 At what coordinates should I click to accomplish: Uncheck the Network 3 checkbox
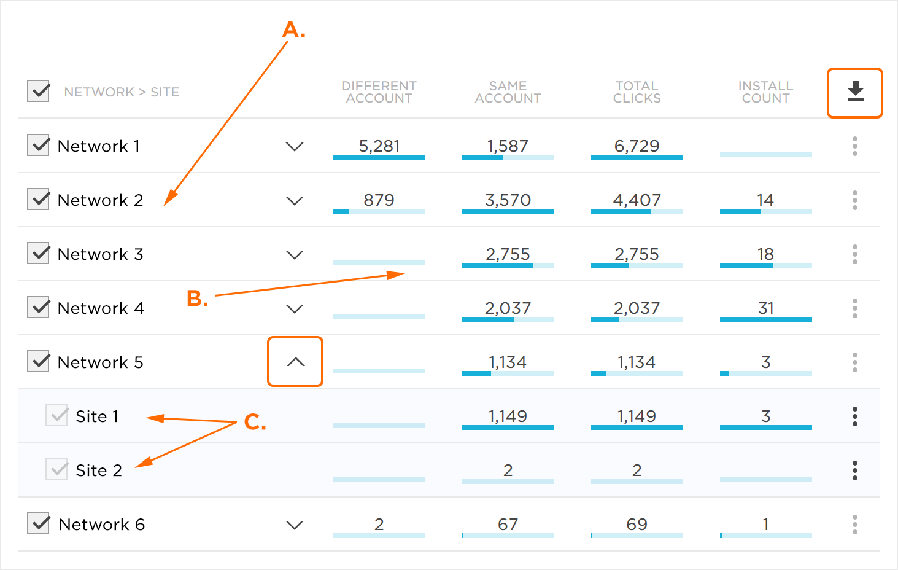pyautogui.click(x=39, y=253)
